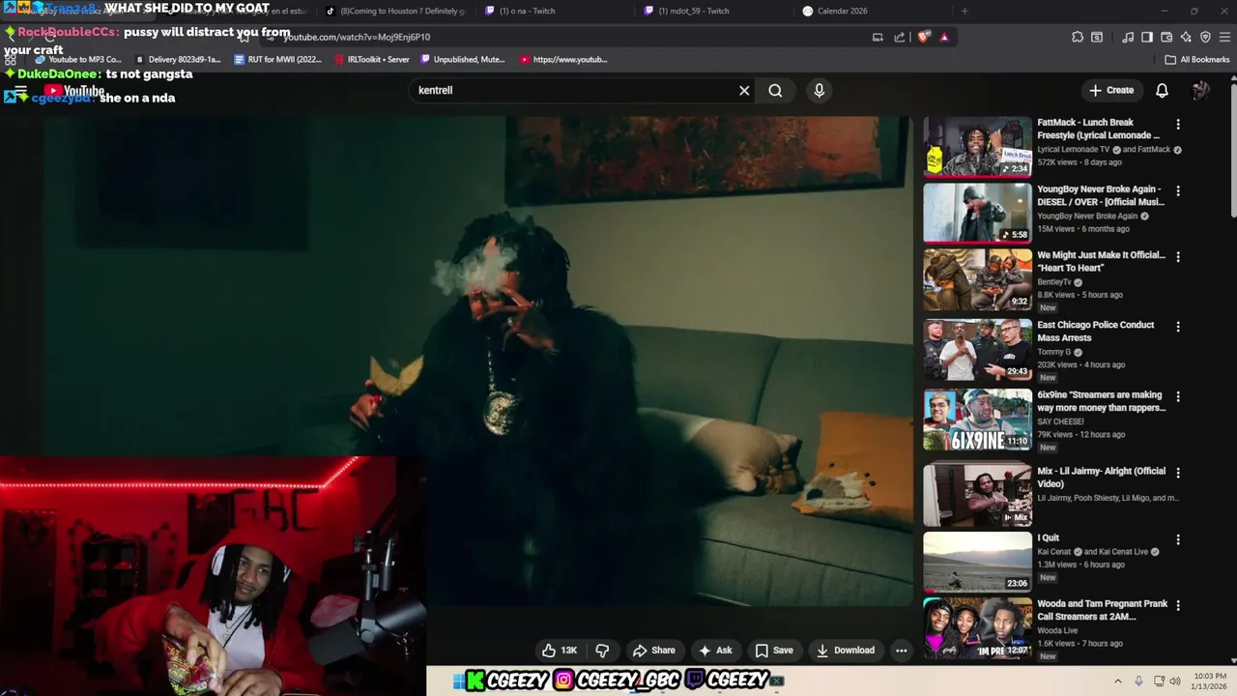The height and width of the screenshot is (696, 1237).
Task: Open options menu for FattMack Lunch Break Freestyle
Action: click(x=1177, y=125)
